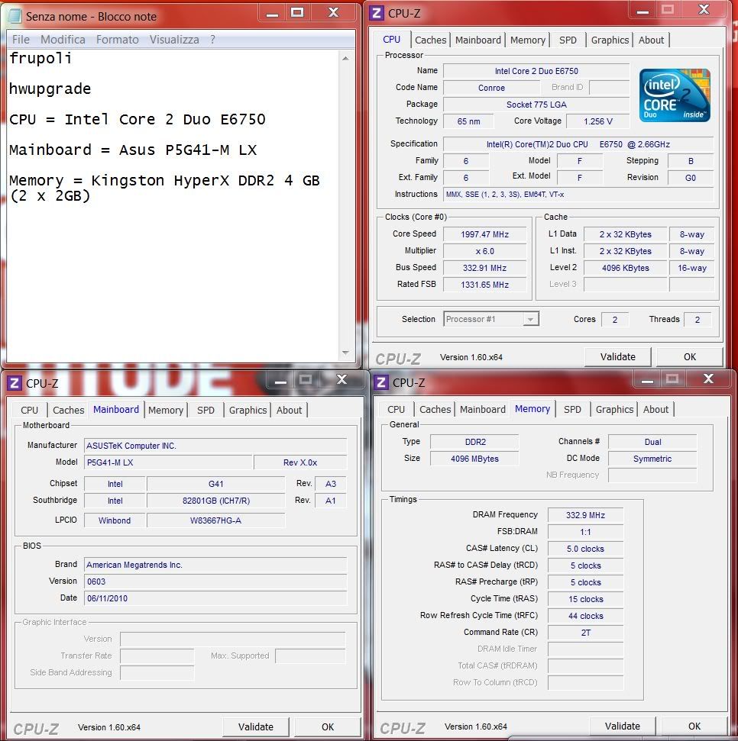
Task: Click Validate in the CPU tab window
Action: point(618,357)
